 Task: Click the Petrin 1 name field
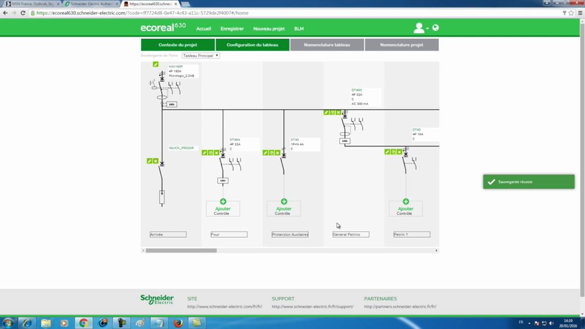tap(412, 234)
